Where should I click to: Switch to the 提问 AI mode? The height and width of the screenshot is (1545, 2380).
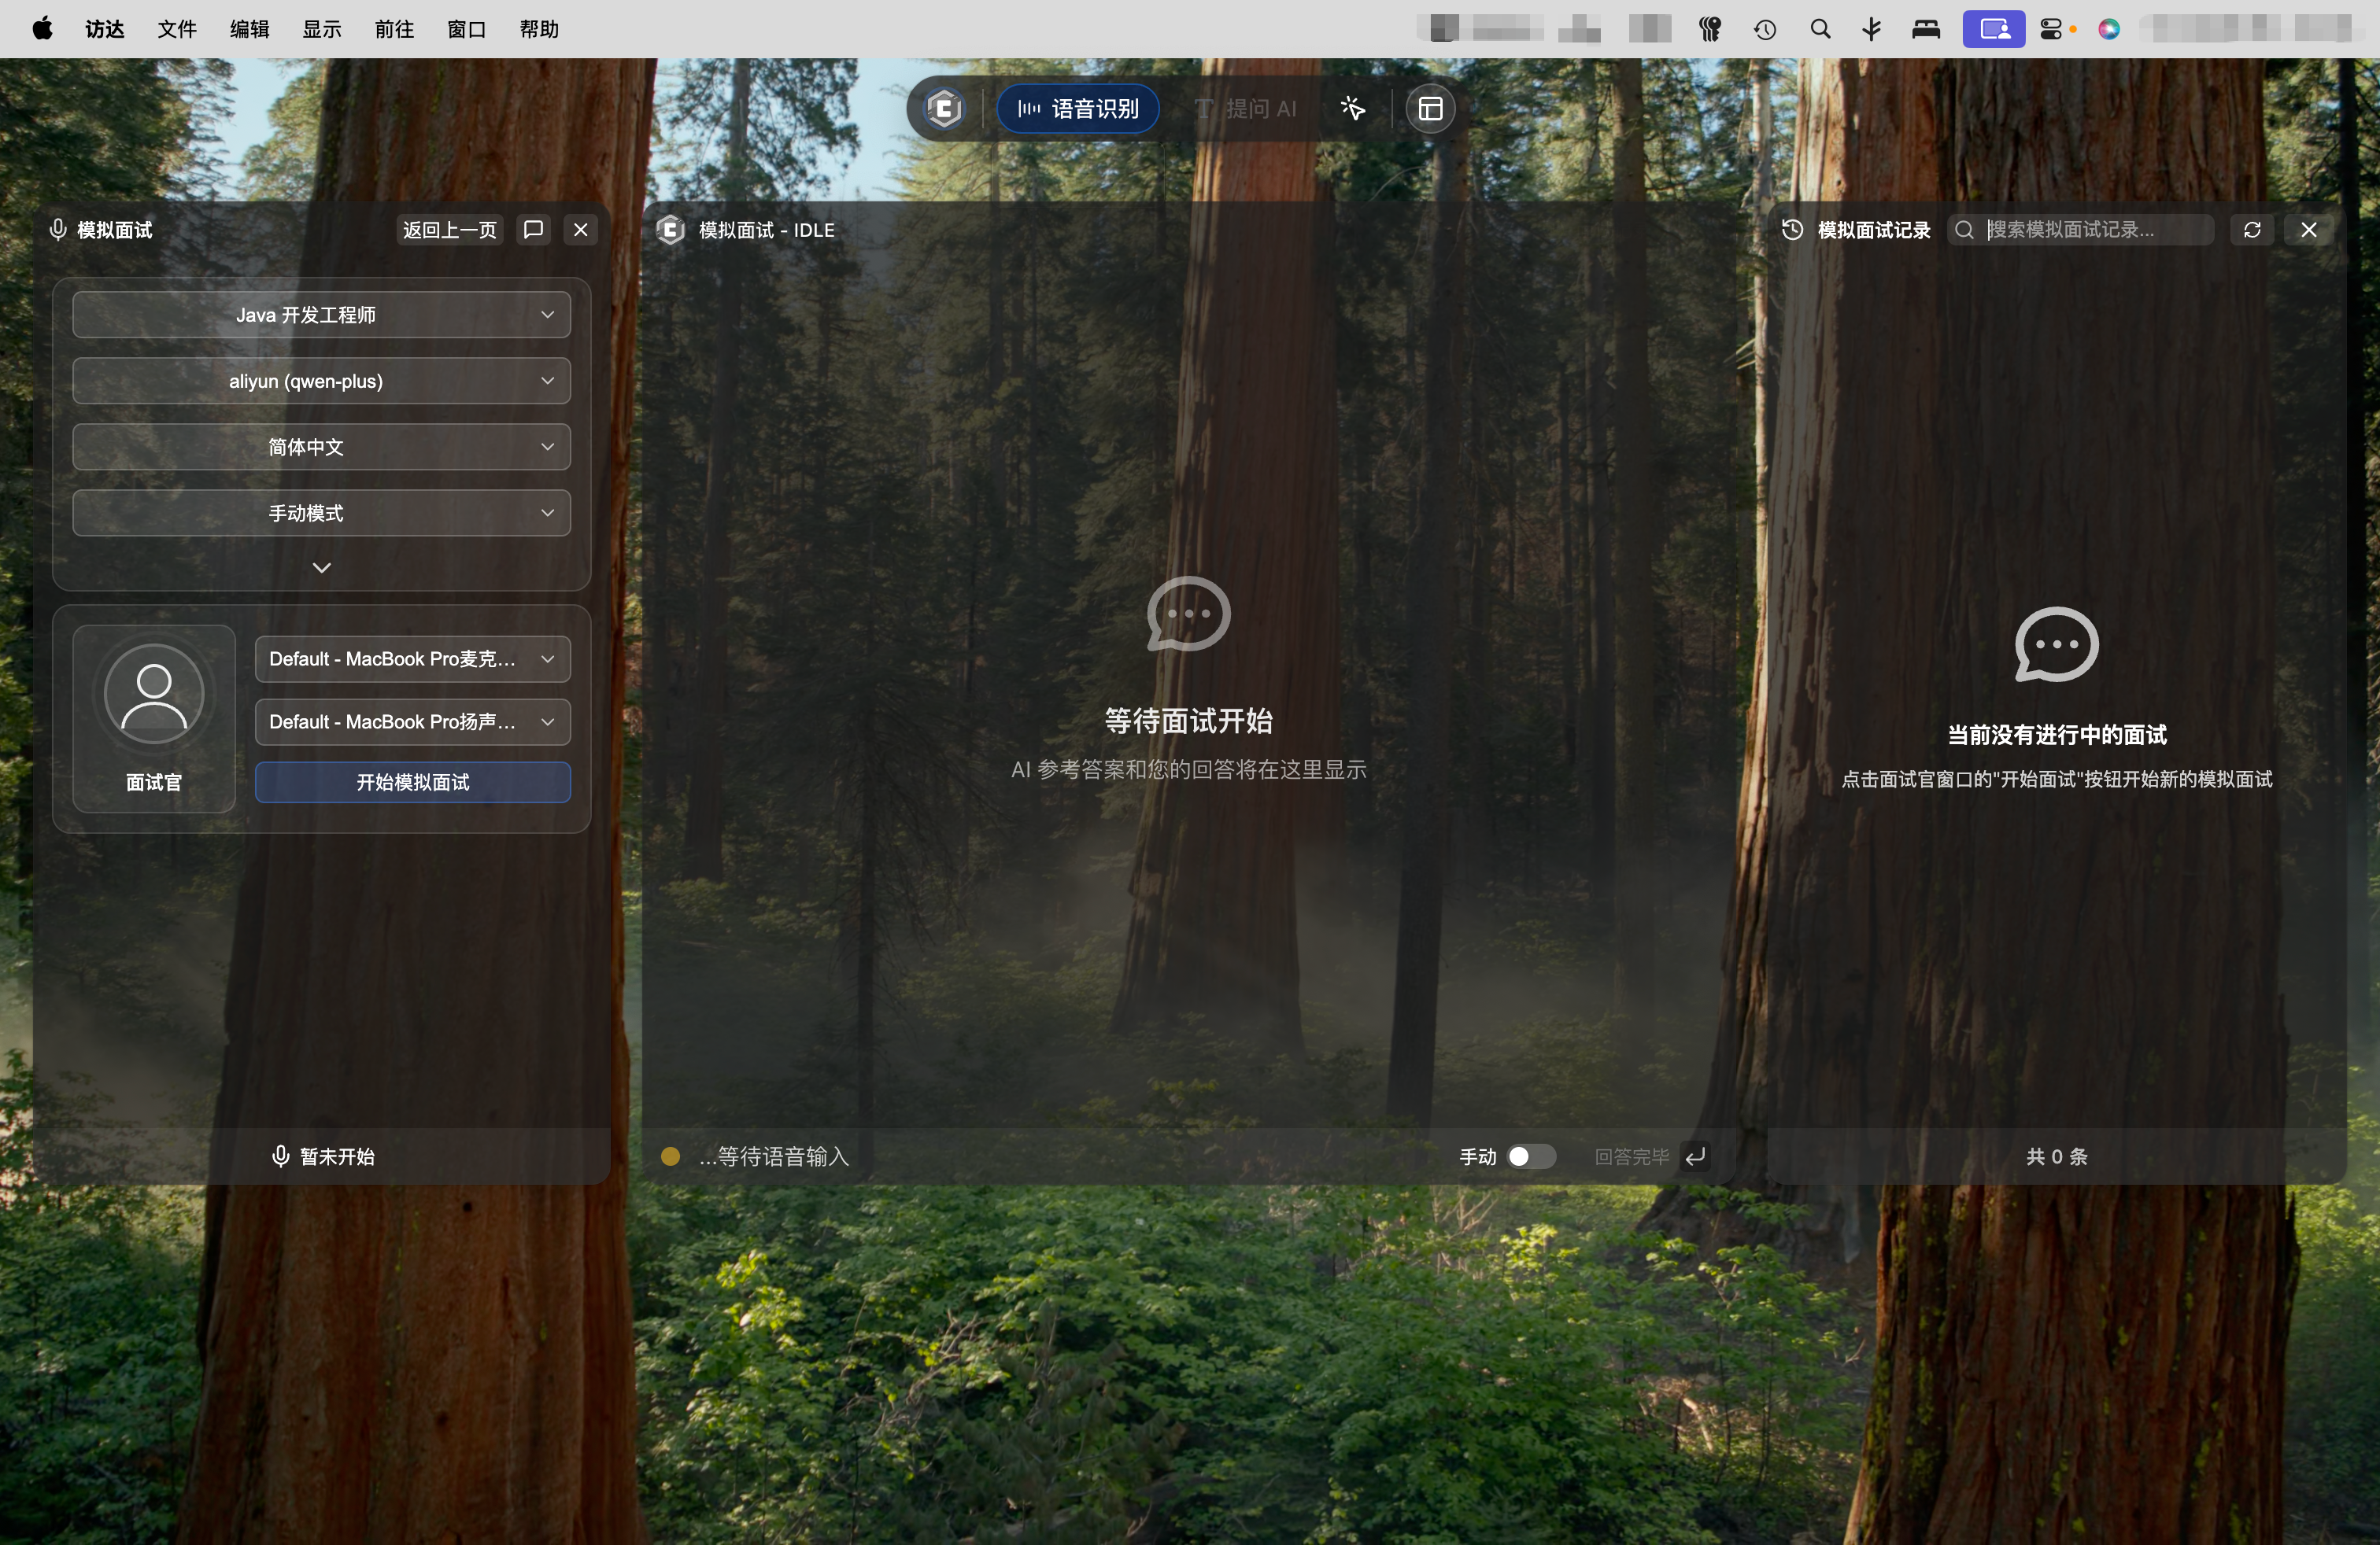(1246, 108)
